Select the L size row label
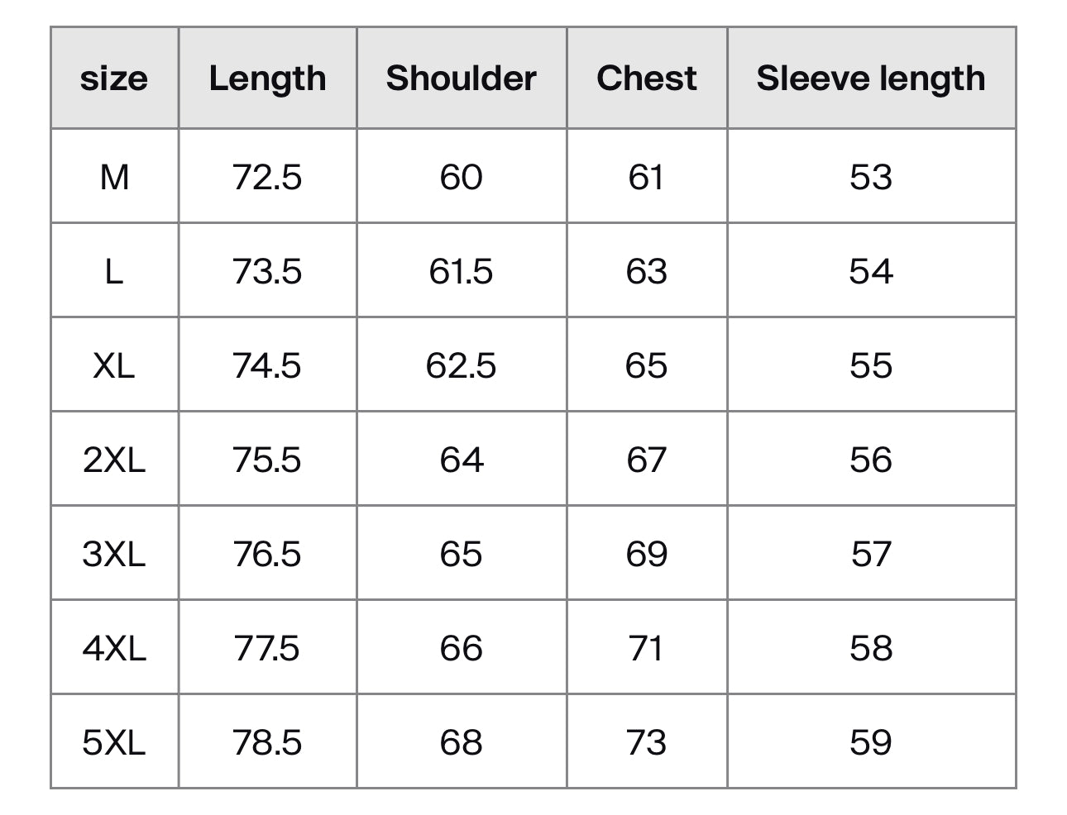 pos(114,271)
